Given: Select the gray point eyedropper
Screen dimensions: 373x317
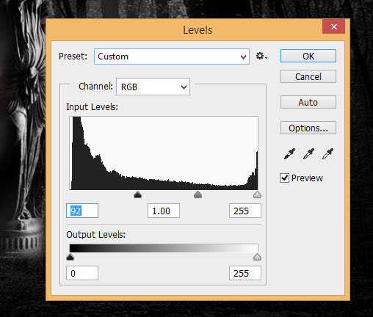Looking at the screenshot, I should tap(308, 153).
